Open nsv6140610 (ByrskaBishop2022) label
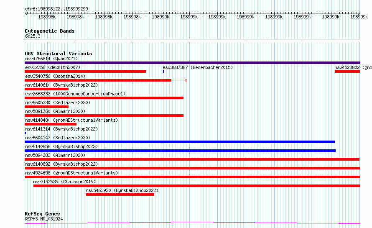This screenshot has height=228, width=372. 61,85
